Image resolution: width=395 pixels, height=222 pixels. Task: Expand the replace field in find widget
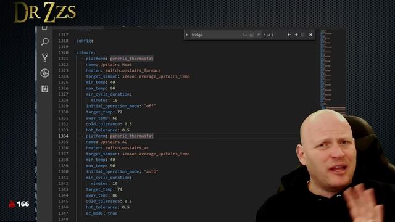pyautogui.click(x=187, y=35)
